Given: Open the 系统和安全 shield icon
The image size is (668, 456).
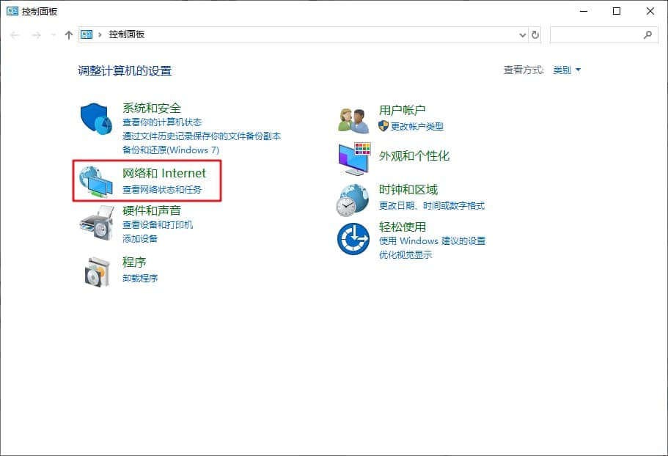Looking at the screenshot, I should coord(95,117).
